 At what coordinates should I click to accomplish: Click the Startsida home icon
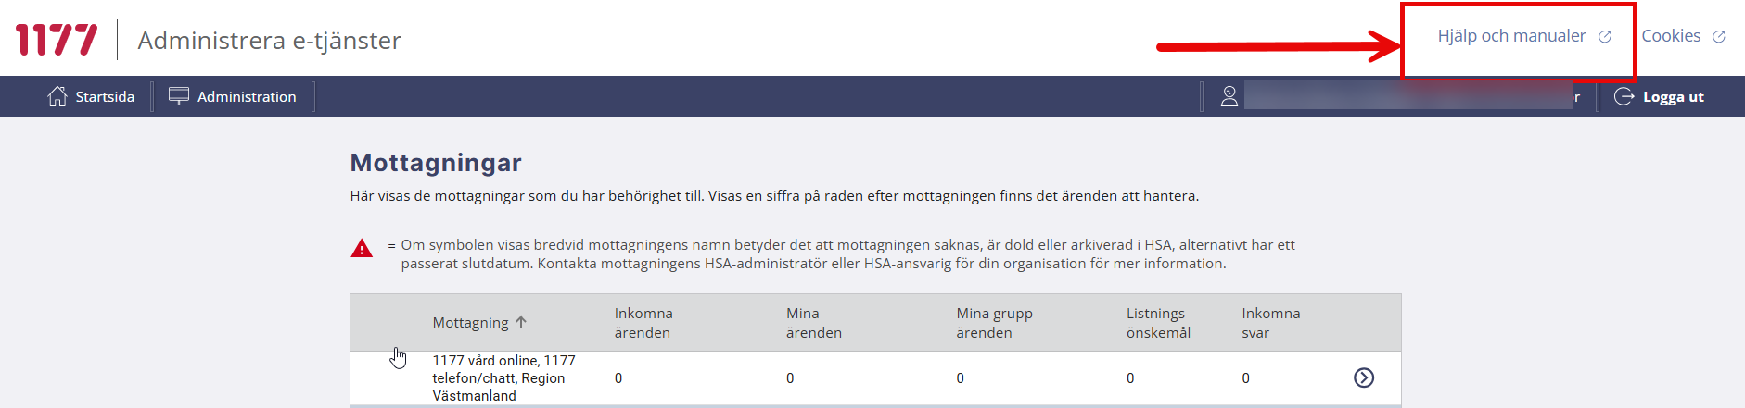(57, 96)
